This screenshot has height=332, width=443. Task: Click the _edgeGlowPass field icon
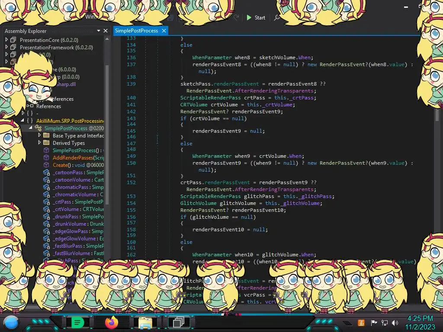pyautogui.click(x=47, y=231)
